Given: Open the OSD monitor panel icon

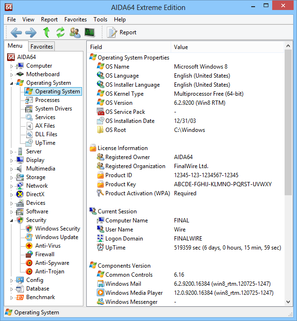Looking at the screenshot, I should pos(90,32).
